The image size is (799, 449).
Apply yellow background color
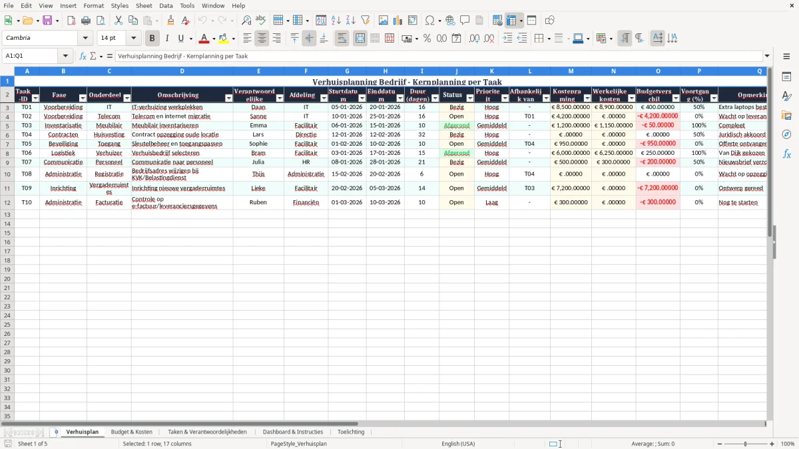(224, 39)
